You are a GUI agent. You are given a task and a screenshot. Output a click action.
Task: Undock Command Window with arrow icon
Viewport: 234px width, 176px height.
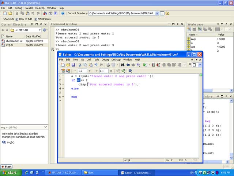coord(178,24)
